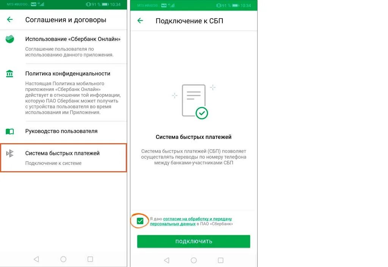Tap Android home circle on right phone
The width and height of the screenshot is (388, 267).
[x=194, y=260]
